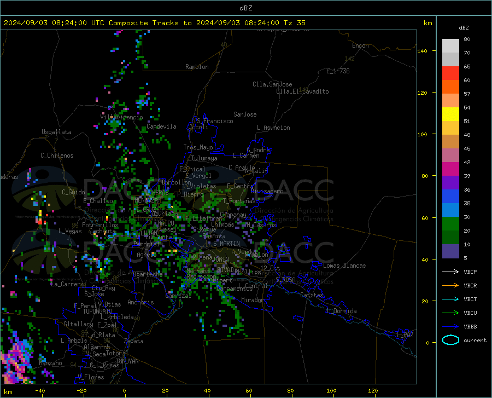492x398 pixels.
Task: Click the cyan VBCT arrow legend icon
Action: [x=450, y=299]
